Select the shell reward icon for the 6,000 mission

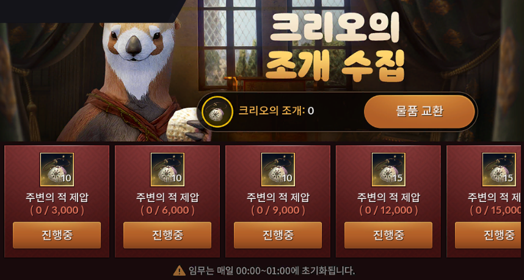167,169
